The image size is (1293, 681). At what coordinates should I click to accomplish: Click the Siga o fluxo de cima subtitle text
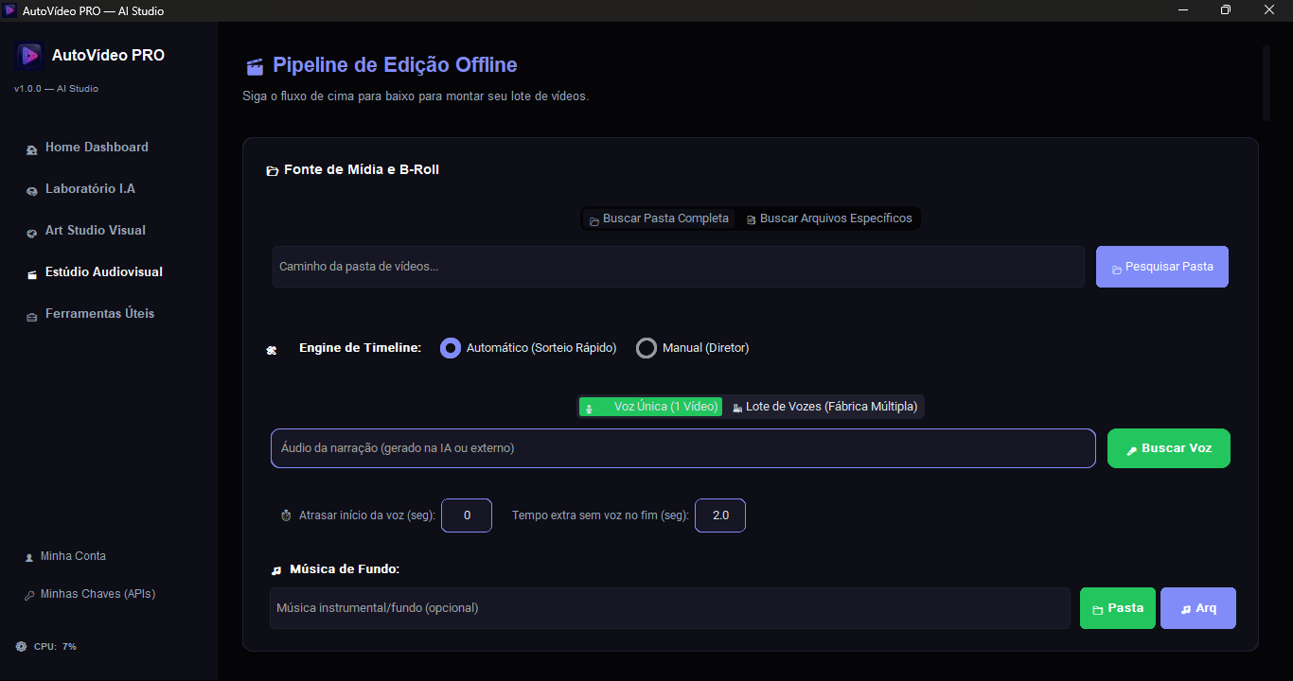416,96
